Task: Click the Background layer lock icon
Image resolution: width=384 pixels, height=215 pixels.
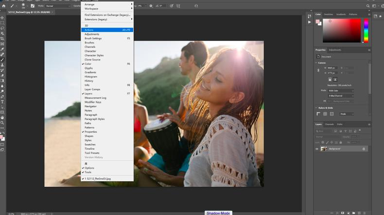Action: 364,149
